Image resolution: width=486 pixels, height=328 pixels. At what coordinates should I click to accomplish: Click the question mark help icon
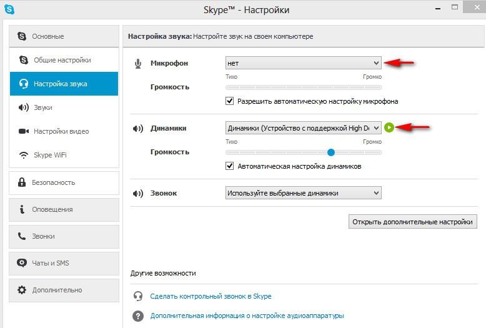pos(138,316)
